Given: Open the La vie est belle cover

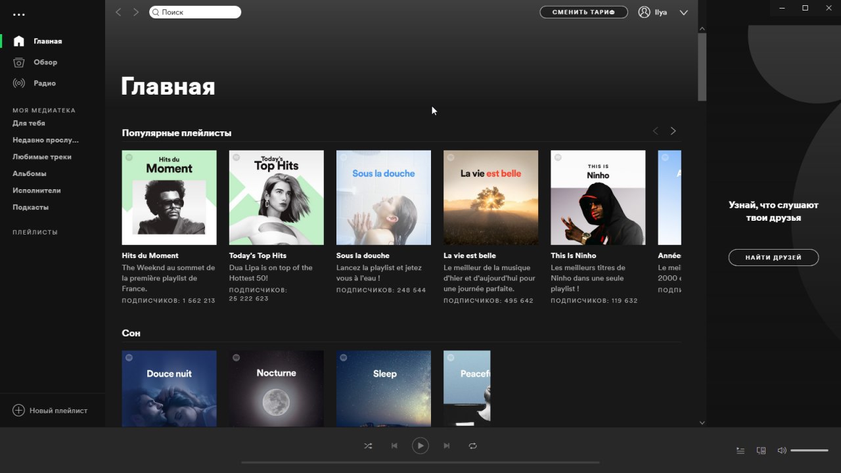Looking at the screenshot, I should [x=491, y=198].
